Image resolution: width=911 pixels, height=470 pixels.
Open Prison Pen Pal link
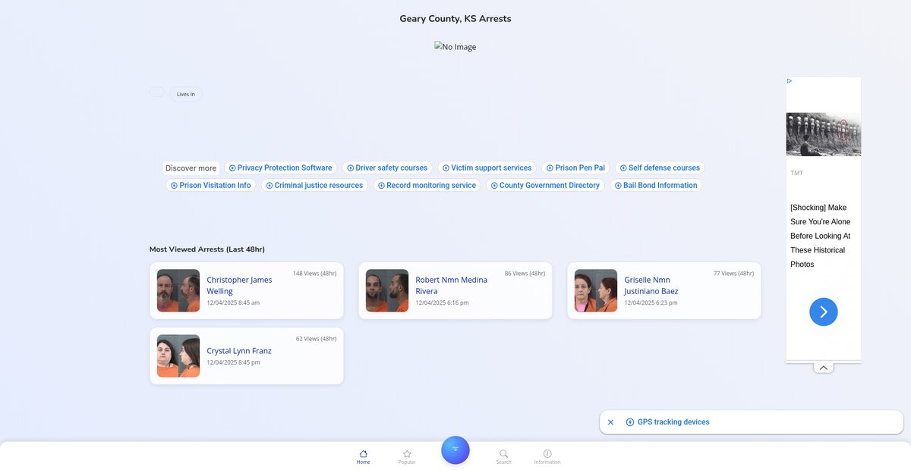[575, 168]
